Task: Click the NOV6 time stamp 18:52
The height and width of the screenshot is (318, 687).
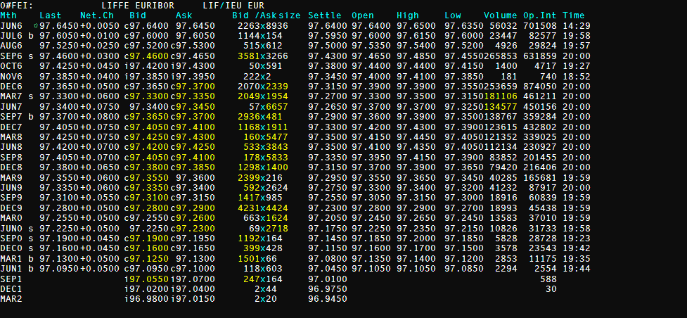Action: coord(576,77)
